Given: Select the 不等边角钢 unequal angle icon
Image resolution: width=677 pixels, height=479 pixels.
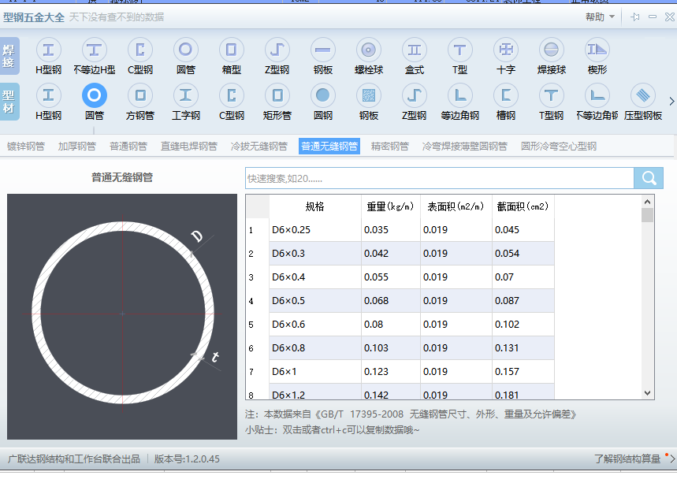Looking at the screenshot, I should click(597, 96).
